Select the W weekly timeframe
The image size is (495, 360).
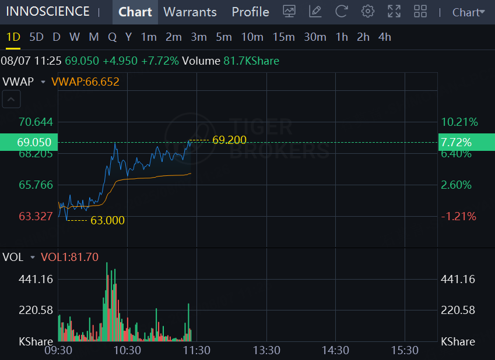click(x=75, y=37)
